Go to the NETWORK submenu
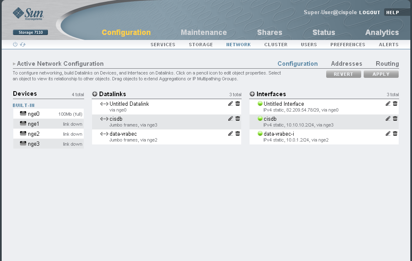Screen dimensions: 412x261 click(x=239, y=45)
